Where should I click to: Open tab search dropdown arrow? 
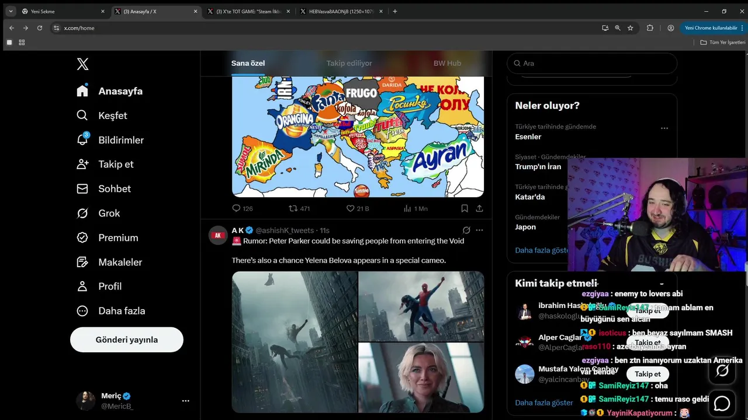point(11,11)
